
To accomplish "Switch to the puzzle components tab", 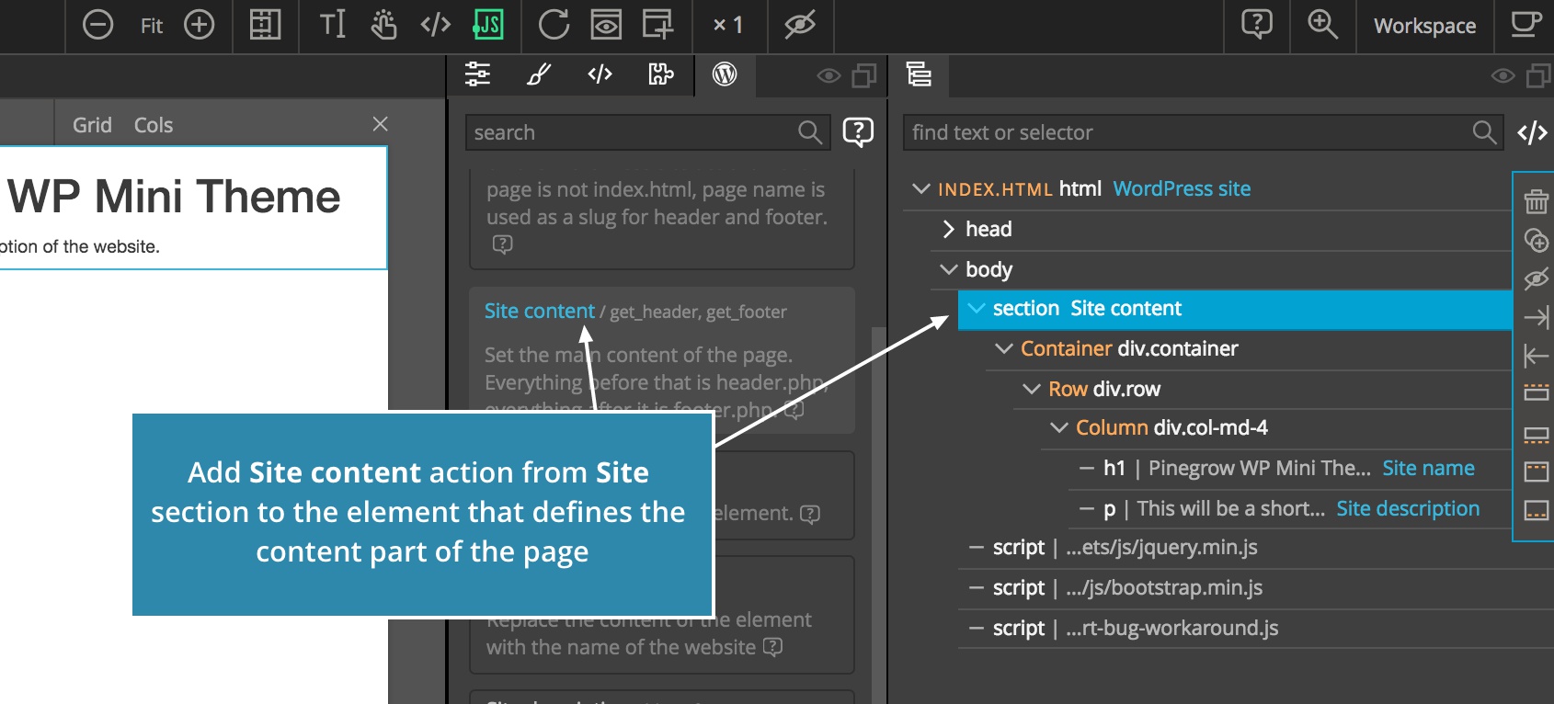I will click(661, 74).
